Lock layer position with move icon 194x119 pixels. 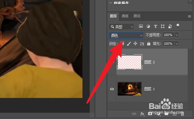(135, 44)
